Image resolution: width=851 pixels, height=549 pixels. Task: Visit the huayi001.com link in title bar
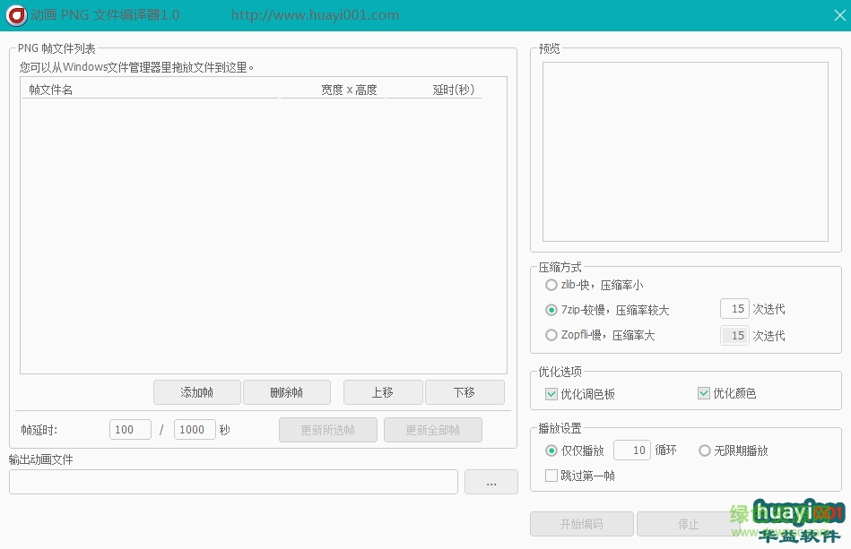coord(315,14)
